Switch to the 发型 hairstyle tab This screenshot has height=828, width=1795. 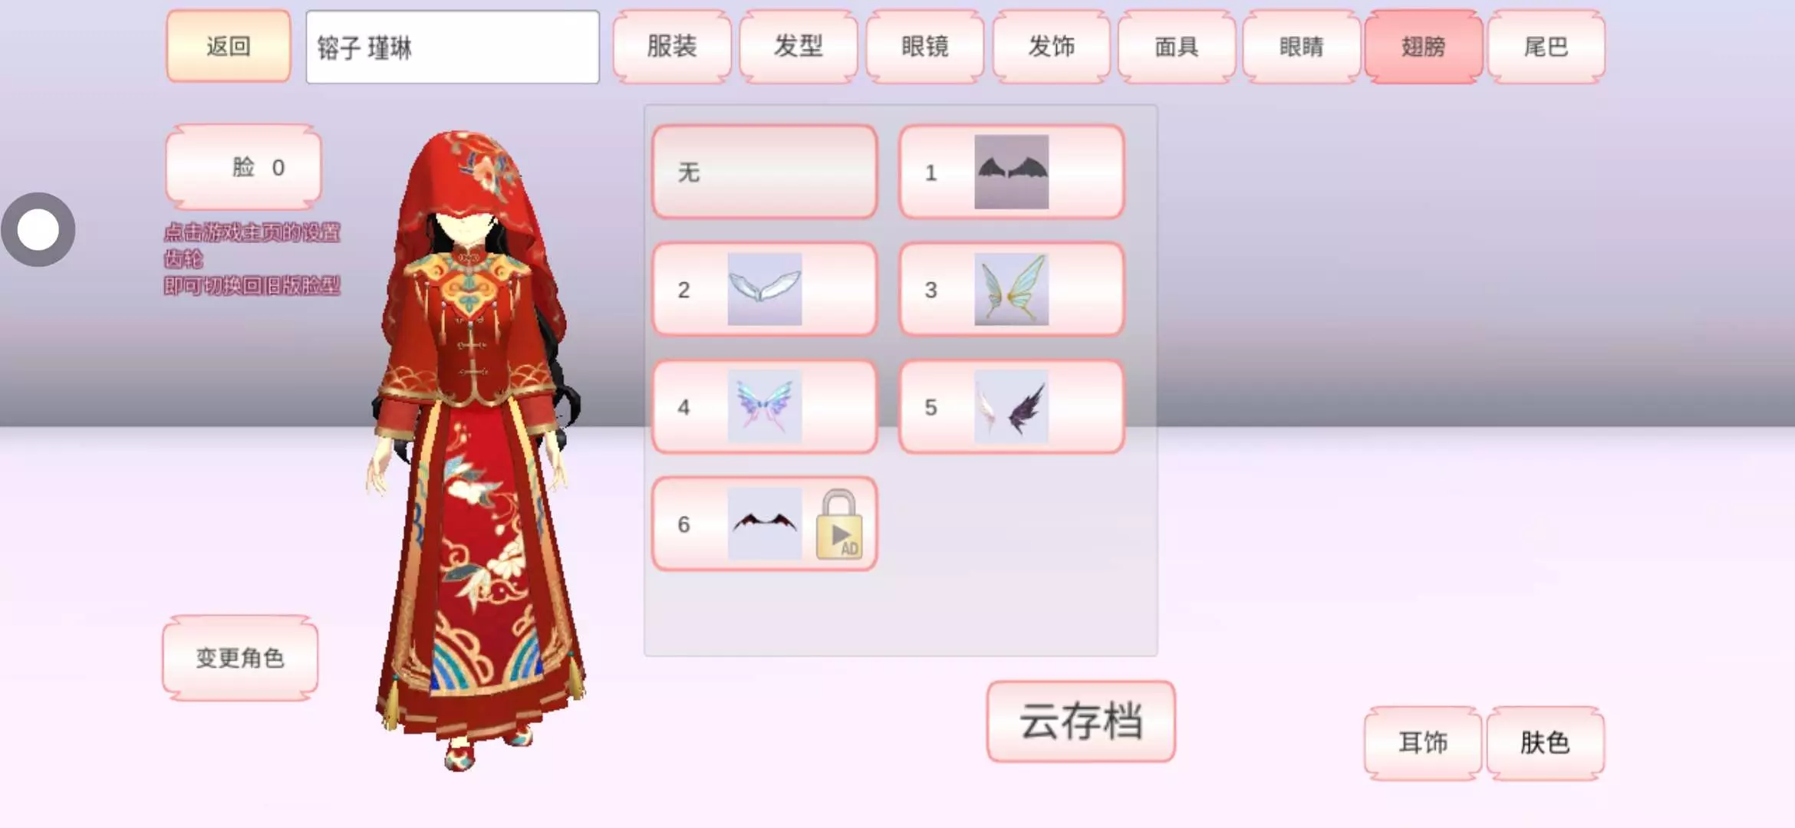pos(798,46)
